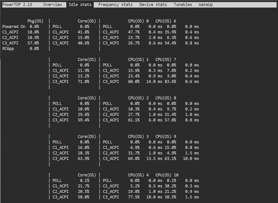
Task: Click the 14.0 ms duration value
Action: (x=154, y=82)
